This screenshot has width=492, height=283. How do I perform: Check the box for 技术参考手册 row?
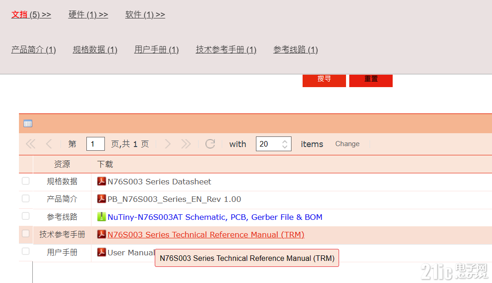26,234
